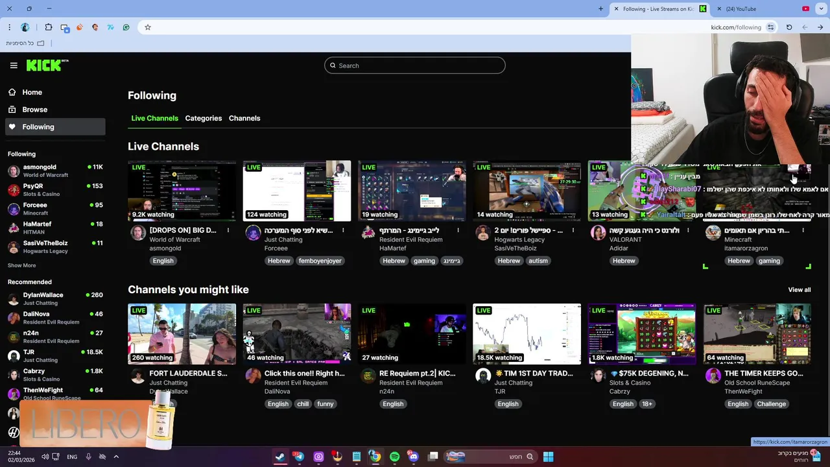830x467 pixels.
Task: Click Forceee channel avatar under stream card
Action: click(x=253, y=233)
